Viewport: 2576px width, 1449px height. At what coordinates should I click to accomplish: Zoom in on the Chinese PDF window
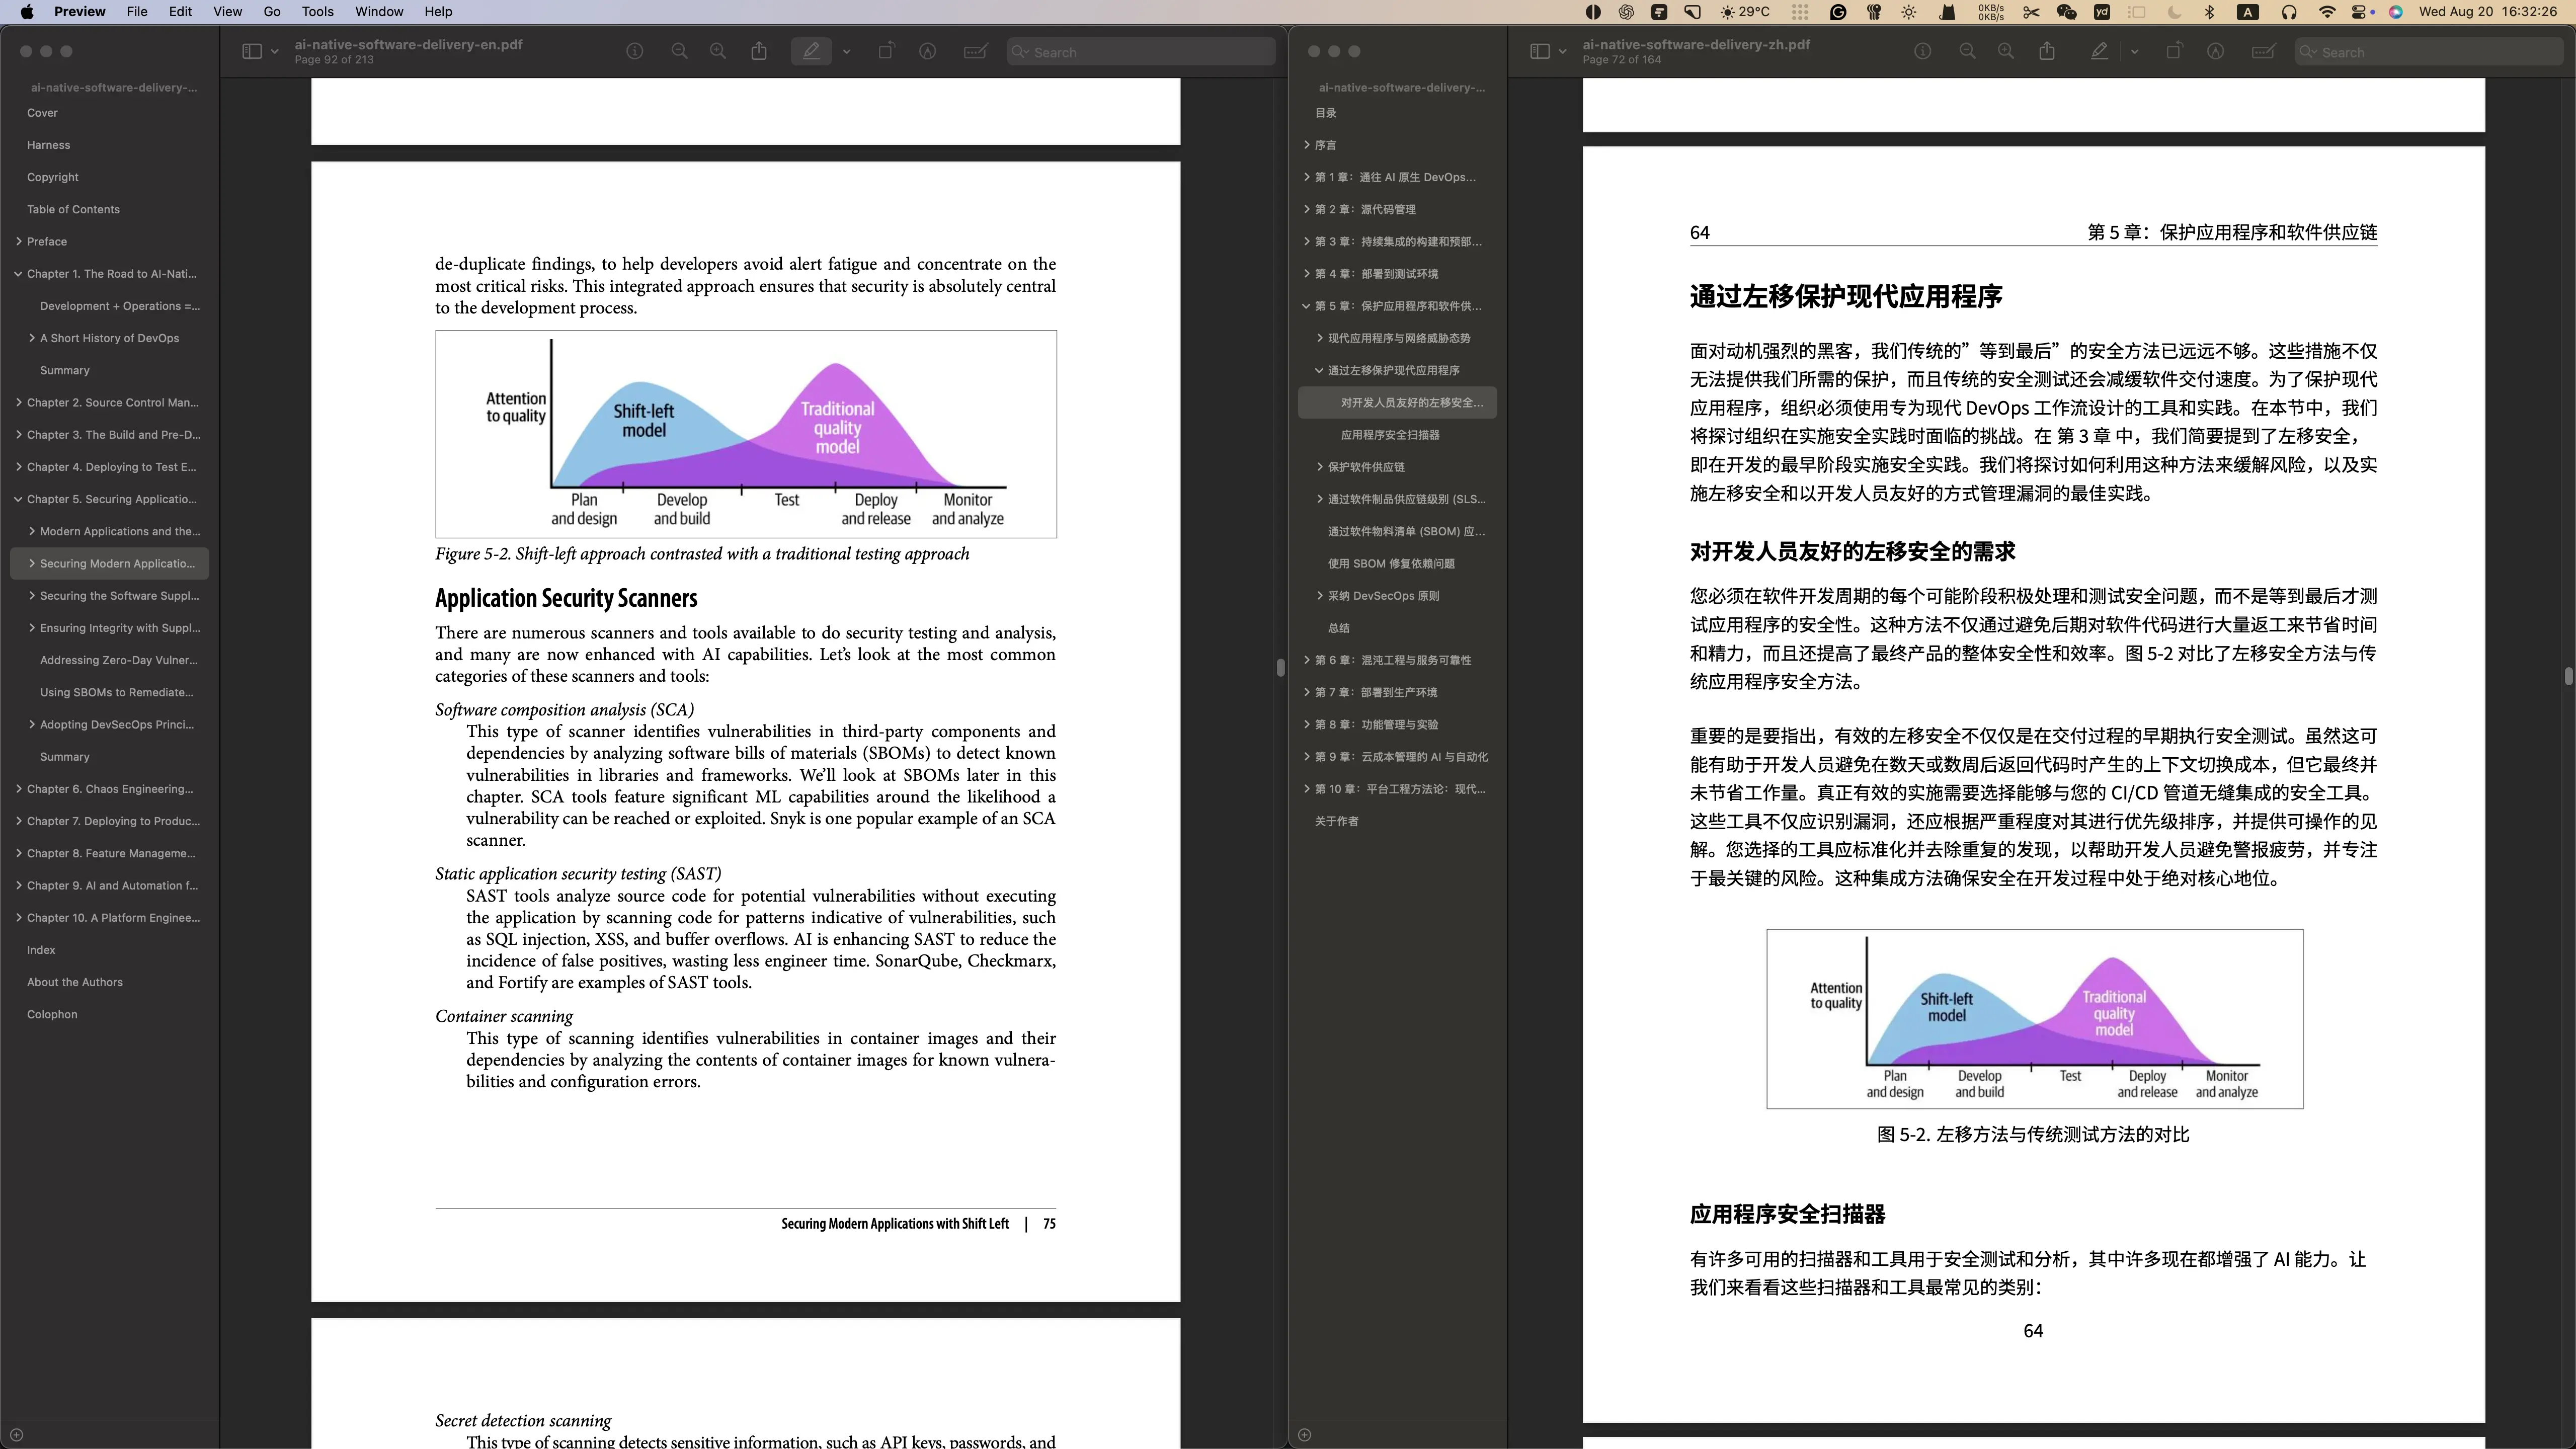(x=2006, y=51)
